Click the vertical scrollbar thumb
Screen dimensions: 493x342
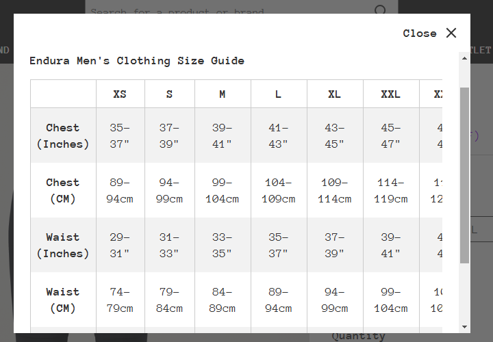pyautogui.click(x=464, y=175)
